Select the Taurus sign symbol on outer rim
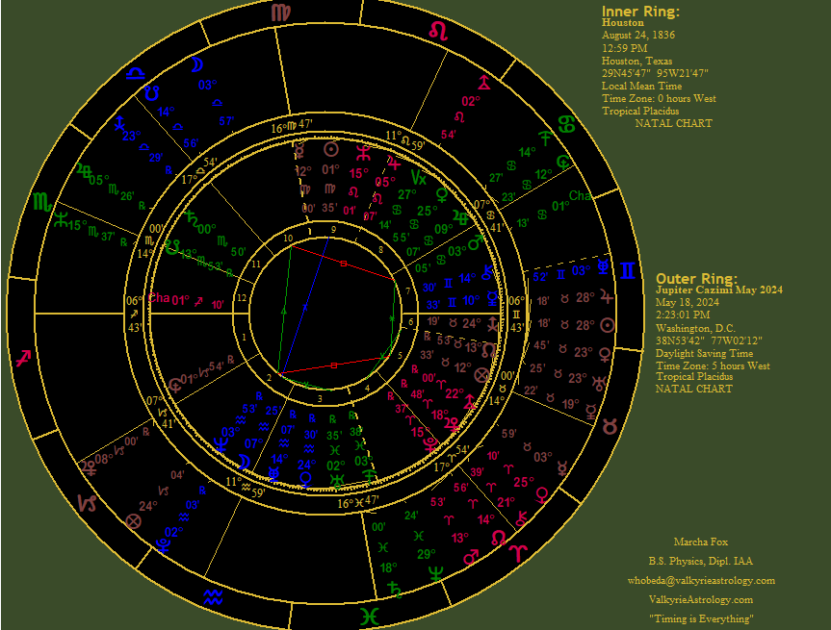831x630 pixels. click(x=610, y=424)
